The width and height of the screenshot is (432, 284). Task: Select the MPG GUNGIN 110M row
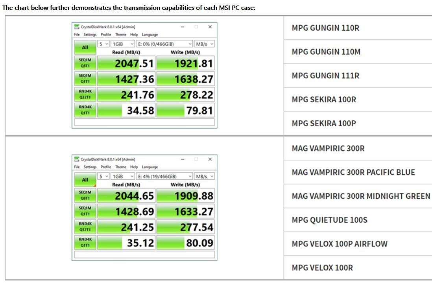tap(358, 52)
